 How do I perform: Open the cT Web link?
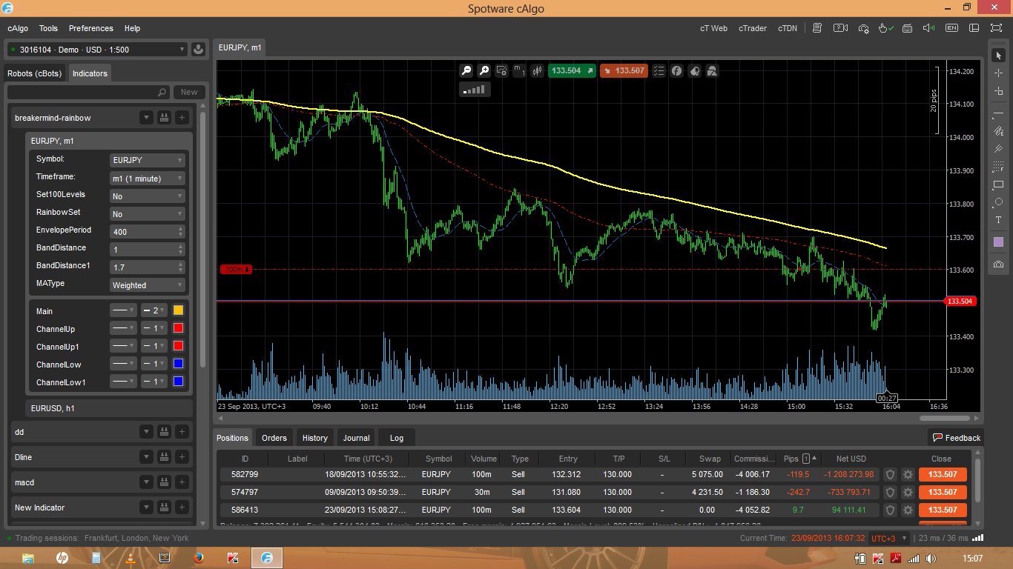pyautogui.click(x=714, y=28)
